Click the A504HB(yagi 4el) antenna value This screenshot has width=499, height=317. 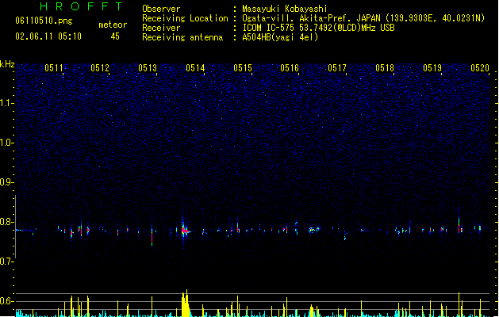pos(280,37)
